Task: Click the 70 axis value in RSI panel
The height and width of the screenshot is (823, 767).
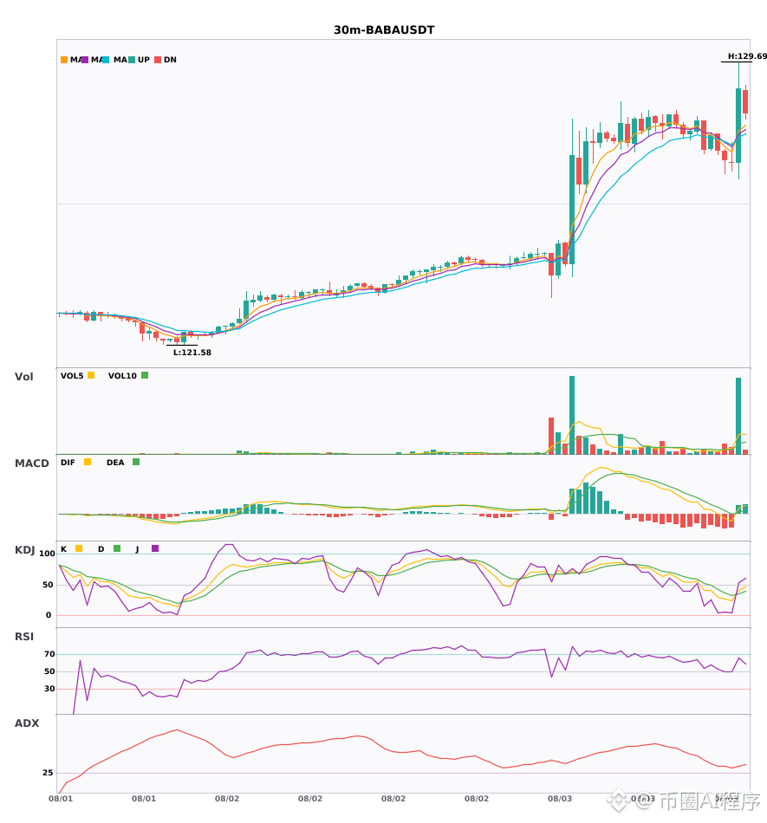Action: tap(49, 654)
